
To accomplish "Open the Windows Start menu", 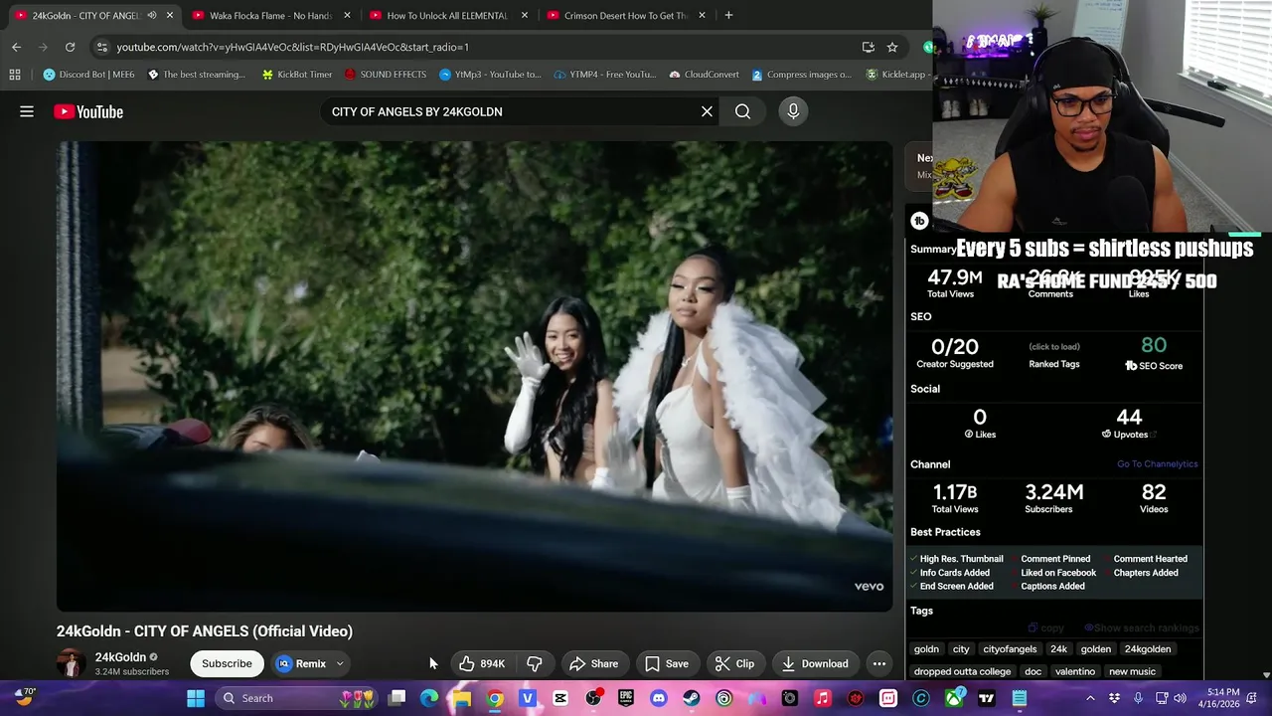I will pos(196,698).
